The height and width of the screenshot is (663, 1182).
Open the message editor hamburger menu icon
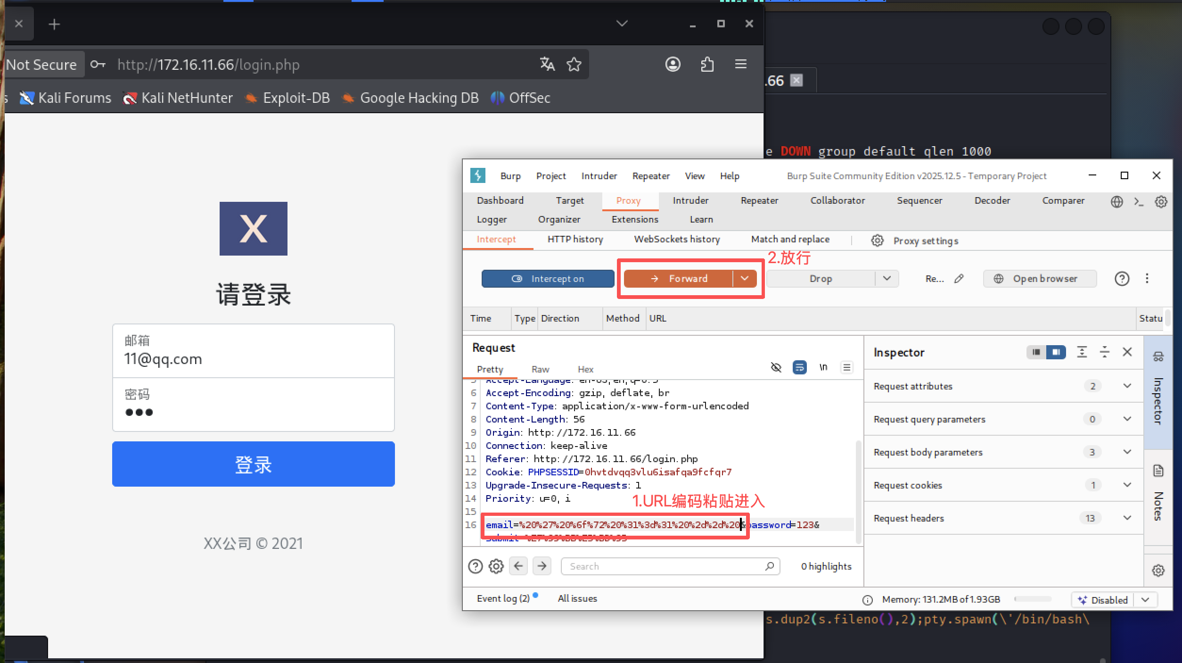(846, 367)
